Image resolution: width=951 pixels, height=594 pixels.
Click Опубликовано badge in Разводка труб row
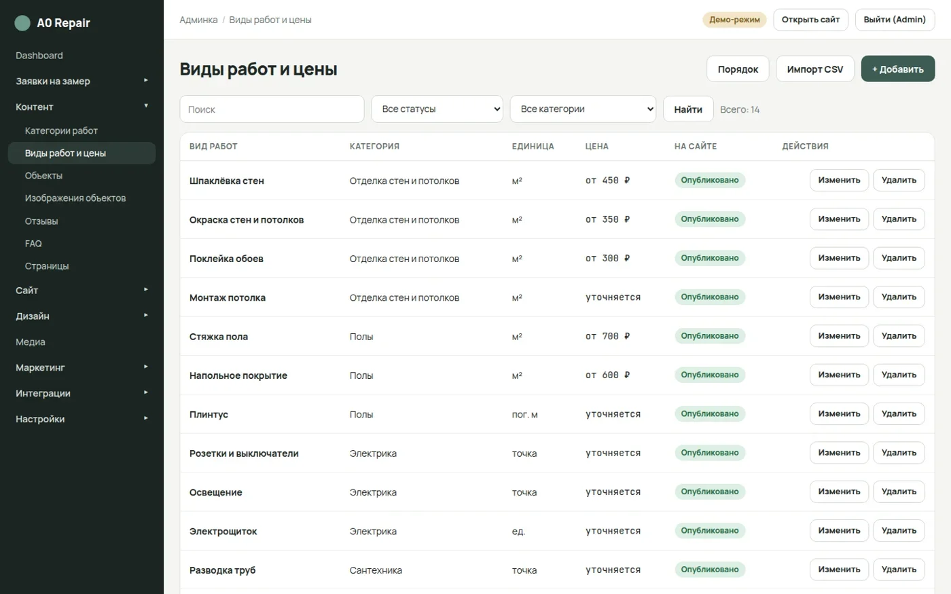[x=710, y=570]
